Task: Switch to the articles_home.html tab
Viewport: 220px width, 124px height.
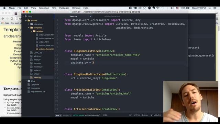Action: [112, 16]
